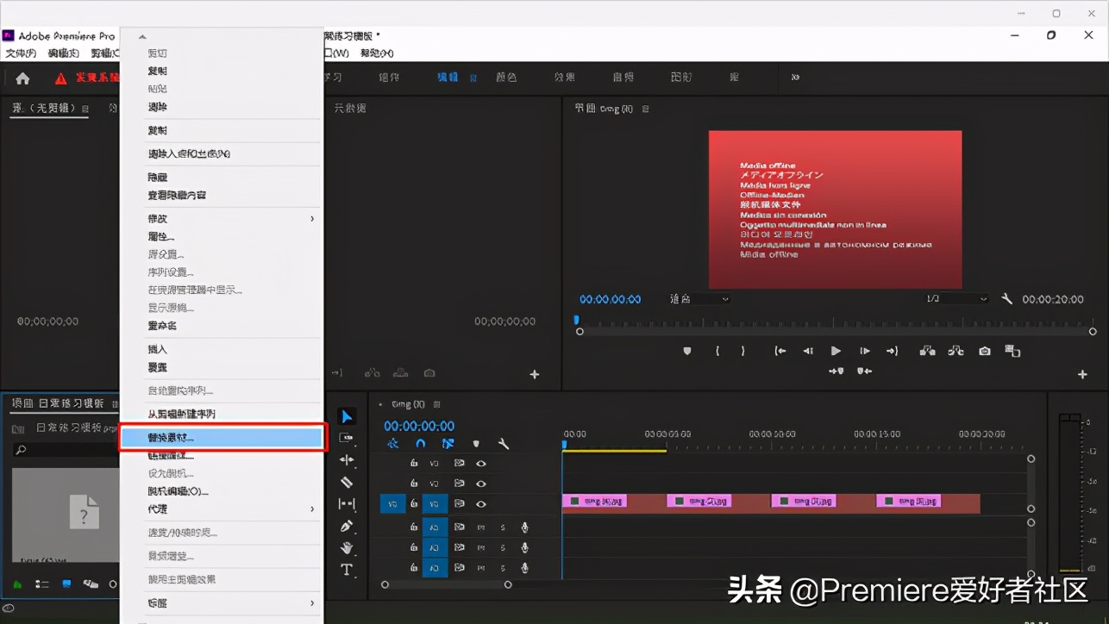Click the Export Frame camera icon

[984, 351]
